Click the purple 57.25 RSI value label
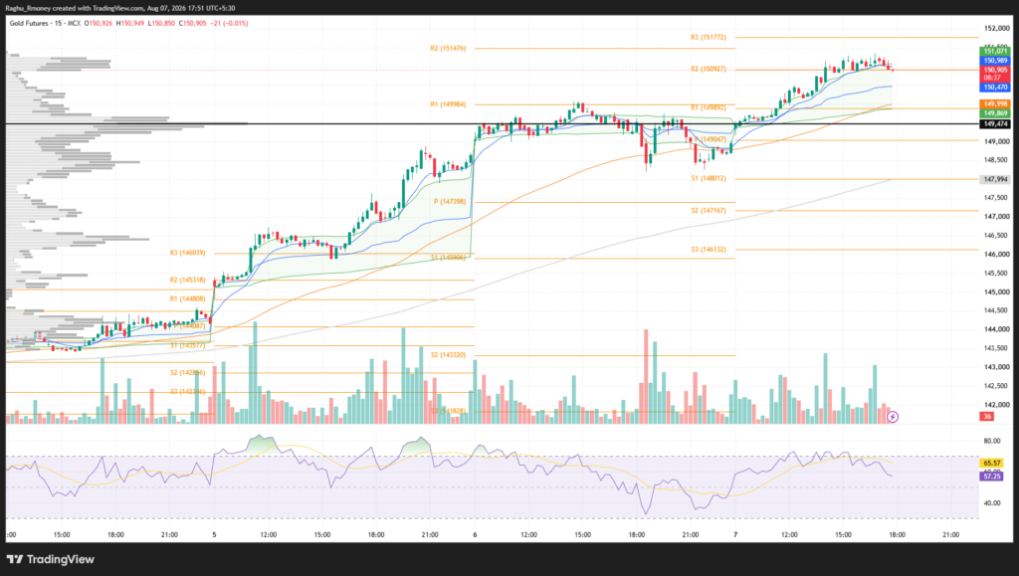The height and width of the screenshot is (576, 1019). point(992,476)
